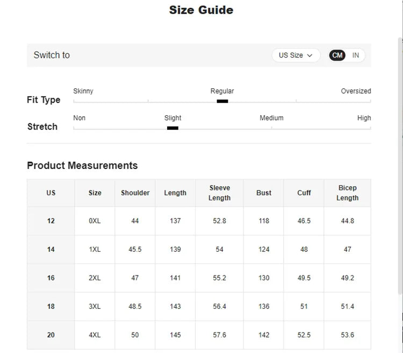Click the Bicep Length column header
Image resolution: width=403 pixels, height=353 pixels.
coord(347,193)
